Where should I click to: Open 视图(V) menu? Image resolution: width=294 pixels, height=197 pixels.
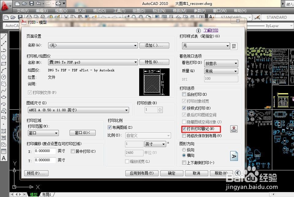click(x=61, y=11)
